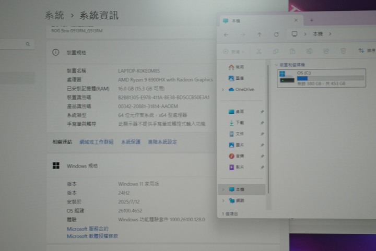Collapse the devices and drives group
Viewport: 376px width, 251px height.
pyautogui.click(x=276, y=65)
